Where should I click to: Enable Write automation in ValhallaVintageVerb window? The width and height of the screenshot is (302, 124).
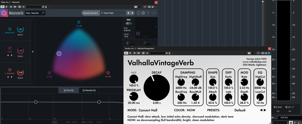138,53
